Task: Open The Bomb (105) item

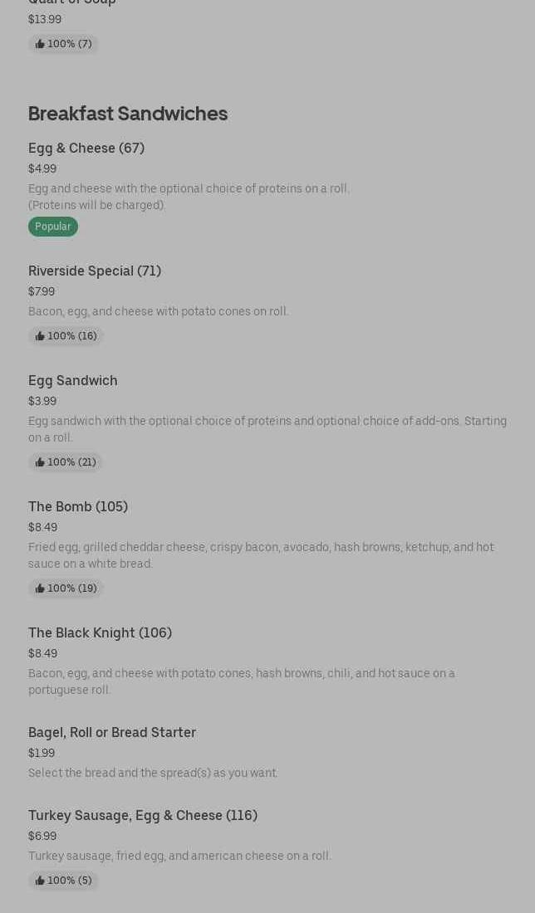Action: click(x=78, y=506)
